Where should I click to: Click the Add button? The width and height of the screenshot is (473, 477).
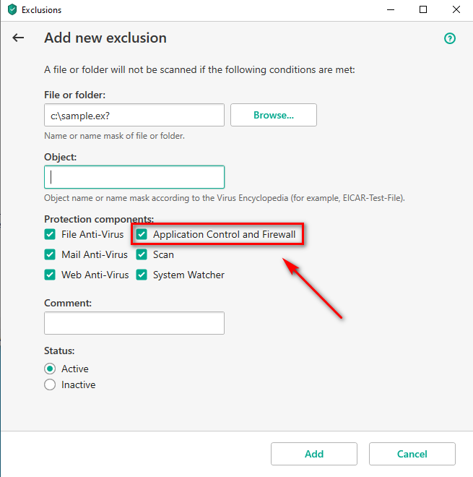[x=314, y=454]
